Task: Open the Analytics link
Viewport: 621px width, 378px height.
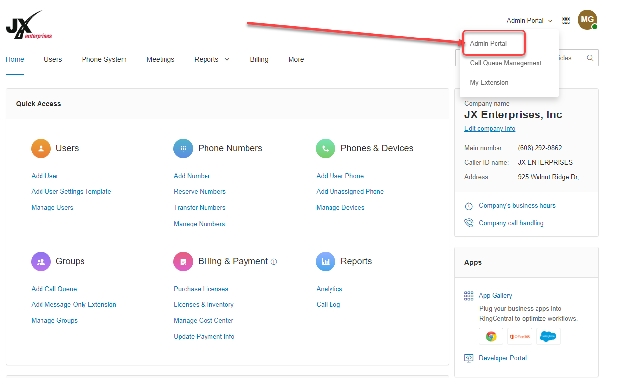Action: tap(330, 289)
